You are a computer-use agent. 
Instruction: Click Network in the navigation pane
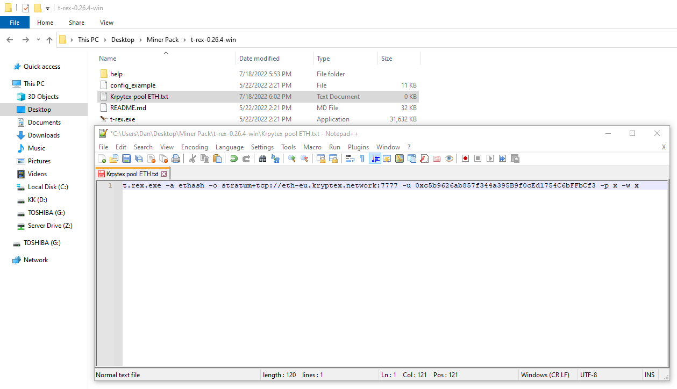point(35,260)
